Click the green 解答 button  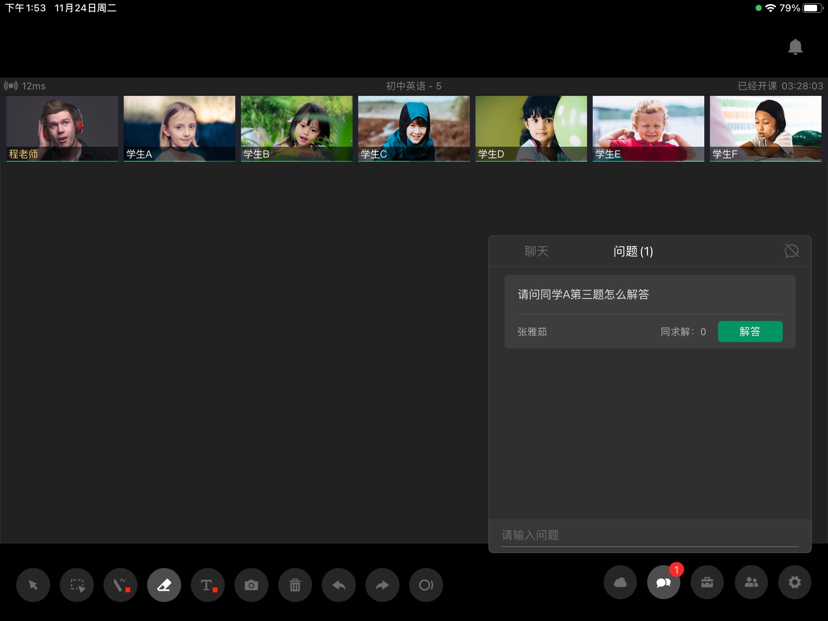click(750, 332)
